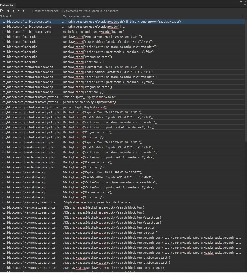Select controllers\front\index.php 'Last-Modified' result
This screenshot has width=247, height=273.
tap(122, 117)
